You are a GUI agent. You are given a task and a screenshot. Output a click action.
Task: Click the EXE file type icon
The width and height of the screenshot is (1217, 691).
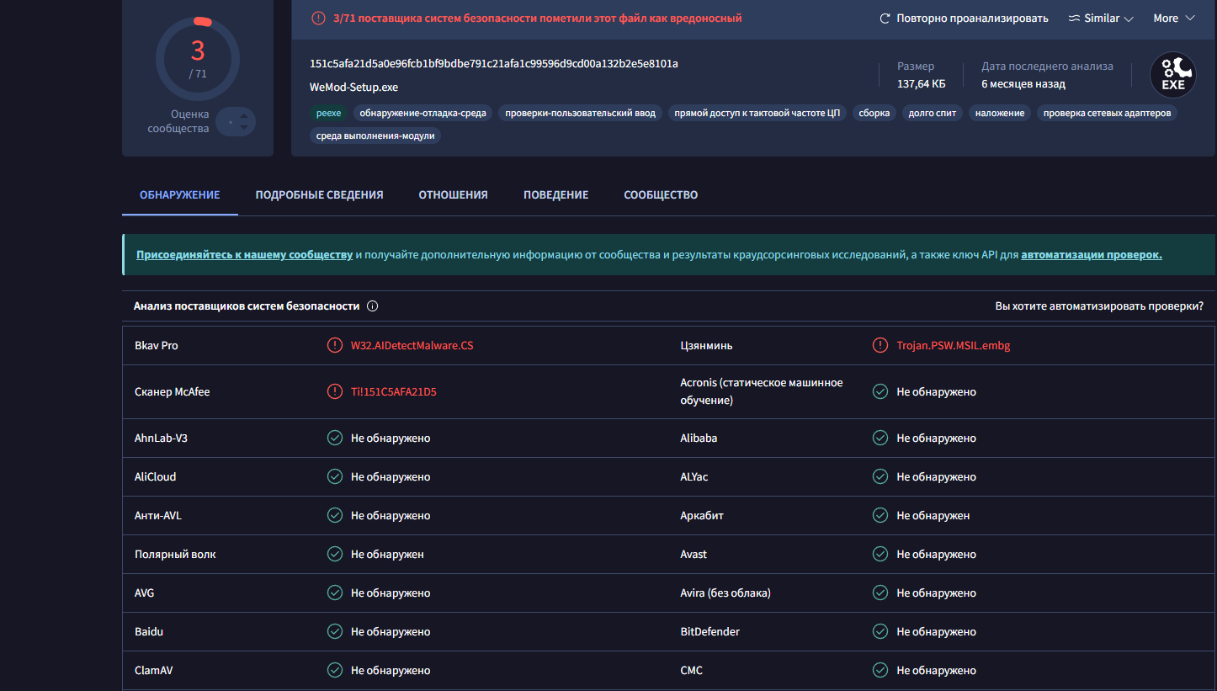click(1173, 73)
